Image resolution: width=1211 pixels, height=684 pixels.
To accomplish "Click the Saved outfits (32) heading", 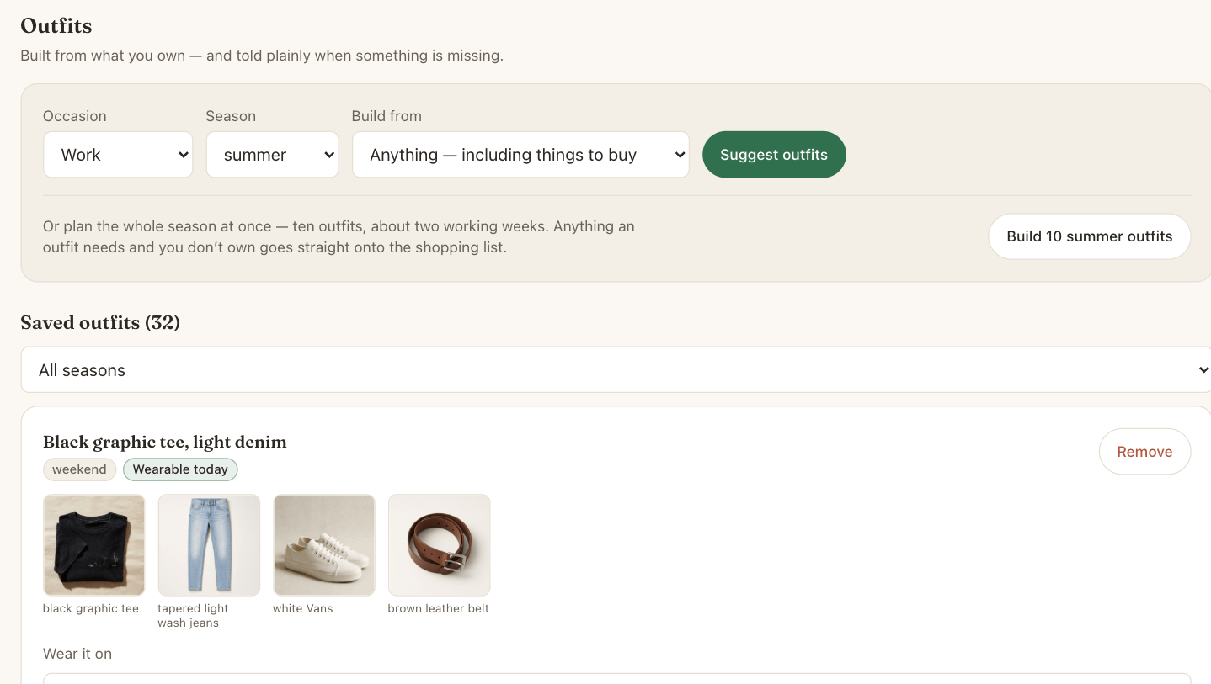I will click(x=100, y=323).
